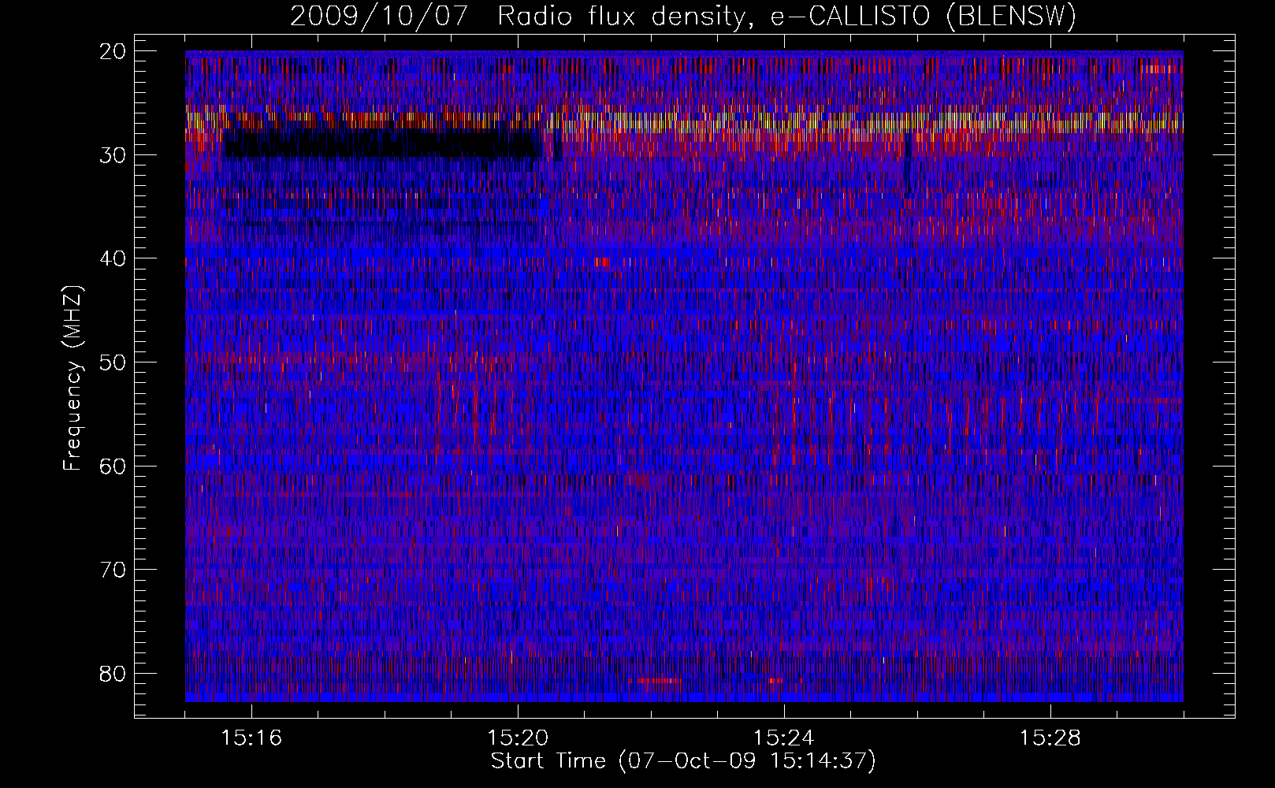Viewport: 1275px width, 788px height.
Task: Click the 15:24 time tick label
Action: pyautogui.click(x=784, y=738)
